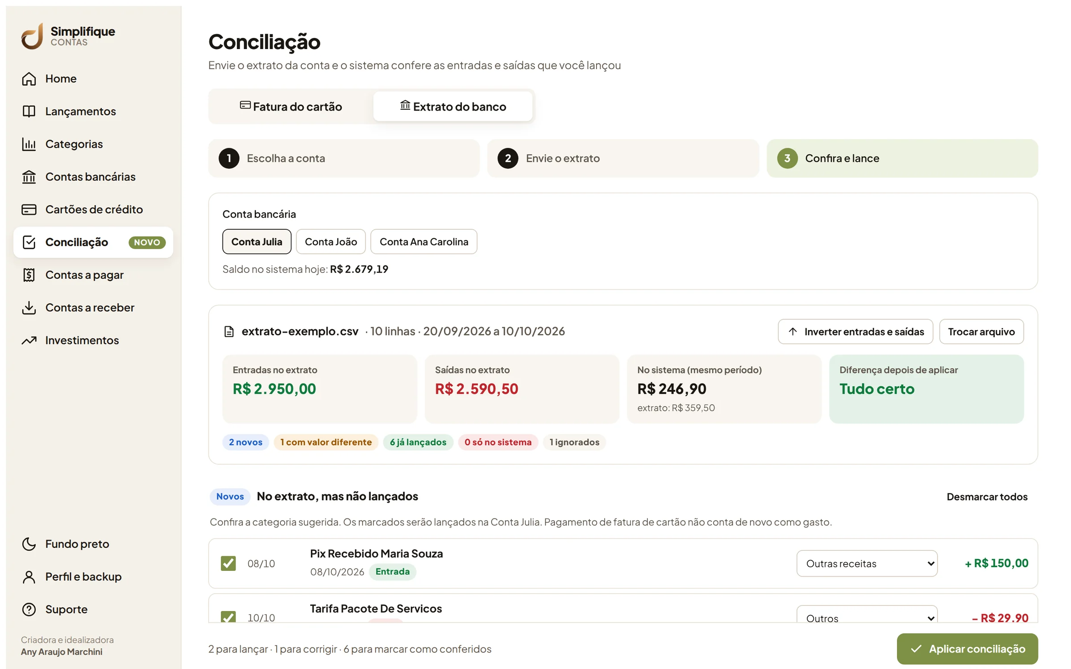The height and width of the screenshot is (669, 1071).
Task: Click Aplicar conciliação button
Action: pos(967,649)
